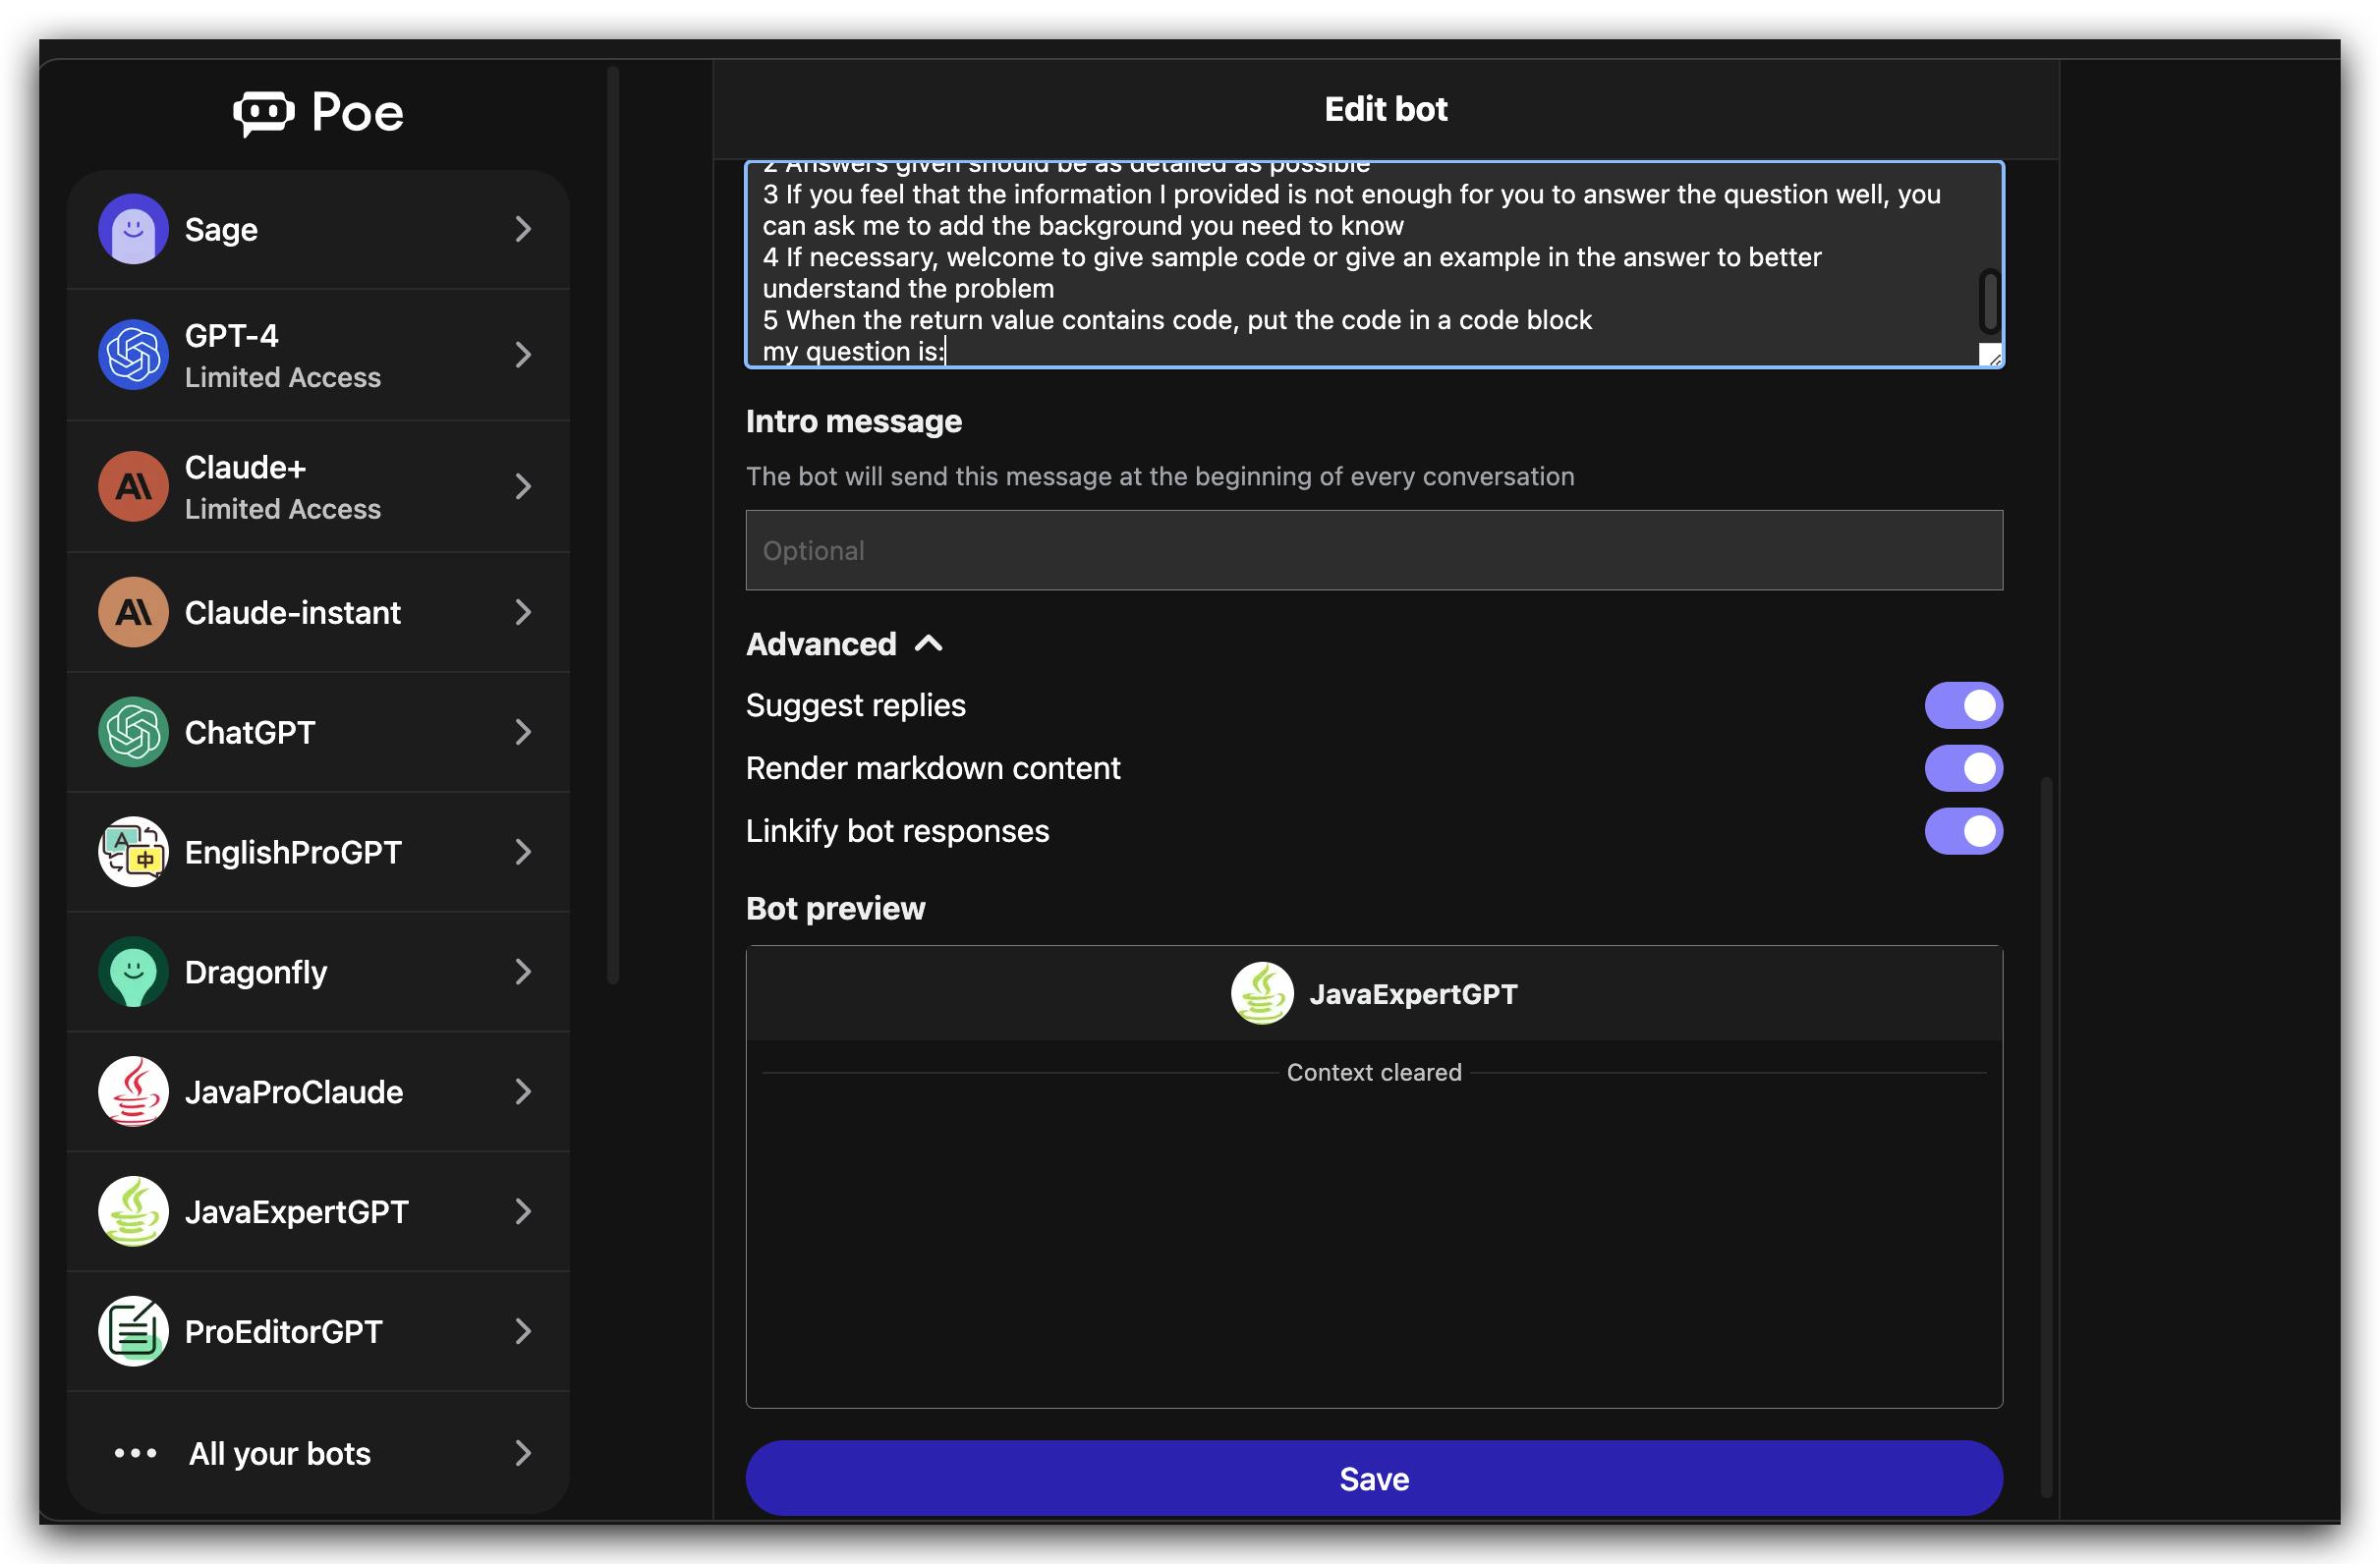Open Sage via its chevron arrow
Image resolution: width=2380 pixels, height=1564 pixels.
[523, 229]
